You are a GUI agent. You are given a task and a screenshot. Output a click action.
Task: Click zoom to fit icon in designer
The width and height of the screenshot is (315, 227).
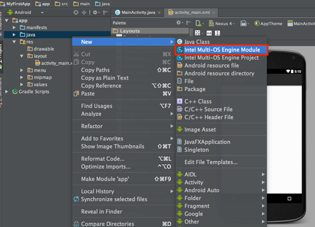click(x=197, y=33)
